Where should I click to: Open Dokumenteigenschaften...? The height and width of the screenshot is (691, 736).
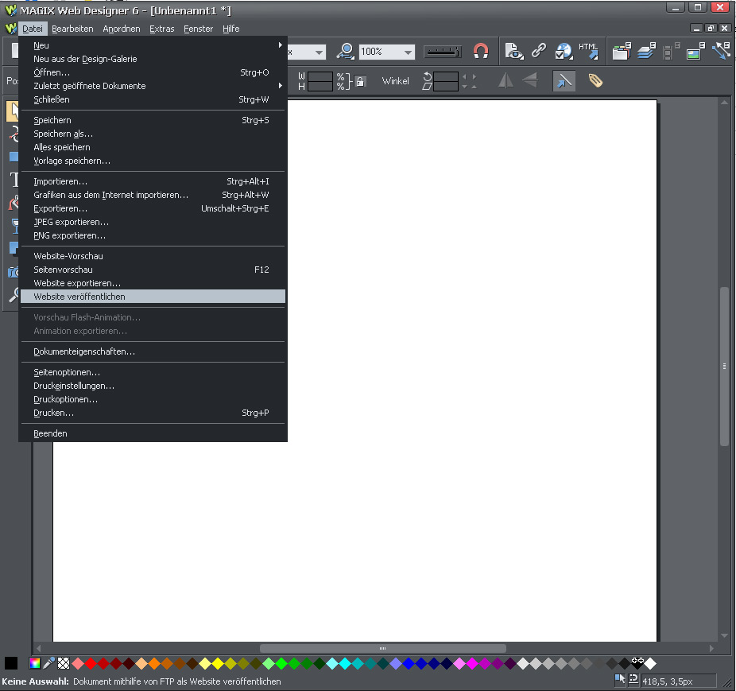(153, 351)
